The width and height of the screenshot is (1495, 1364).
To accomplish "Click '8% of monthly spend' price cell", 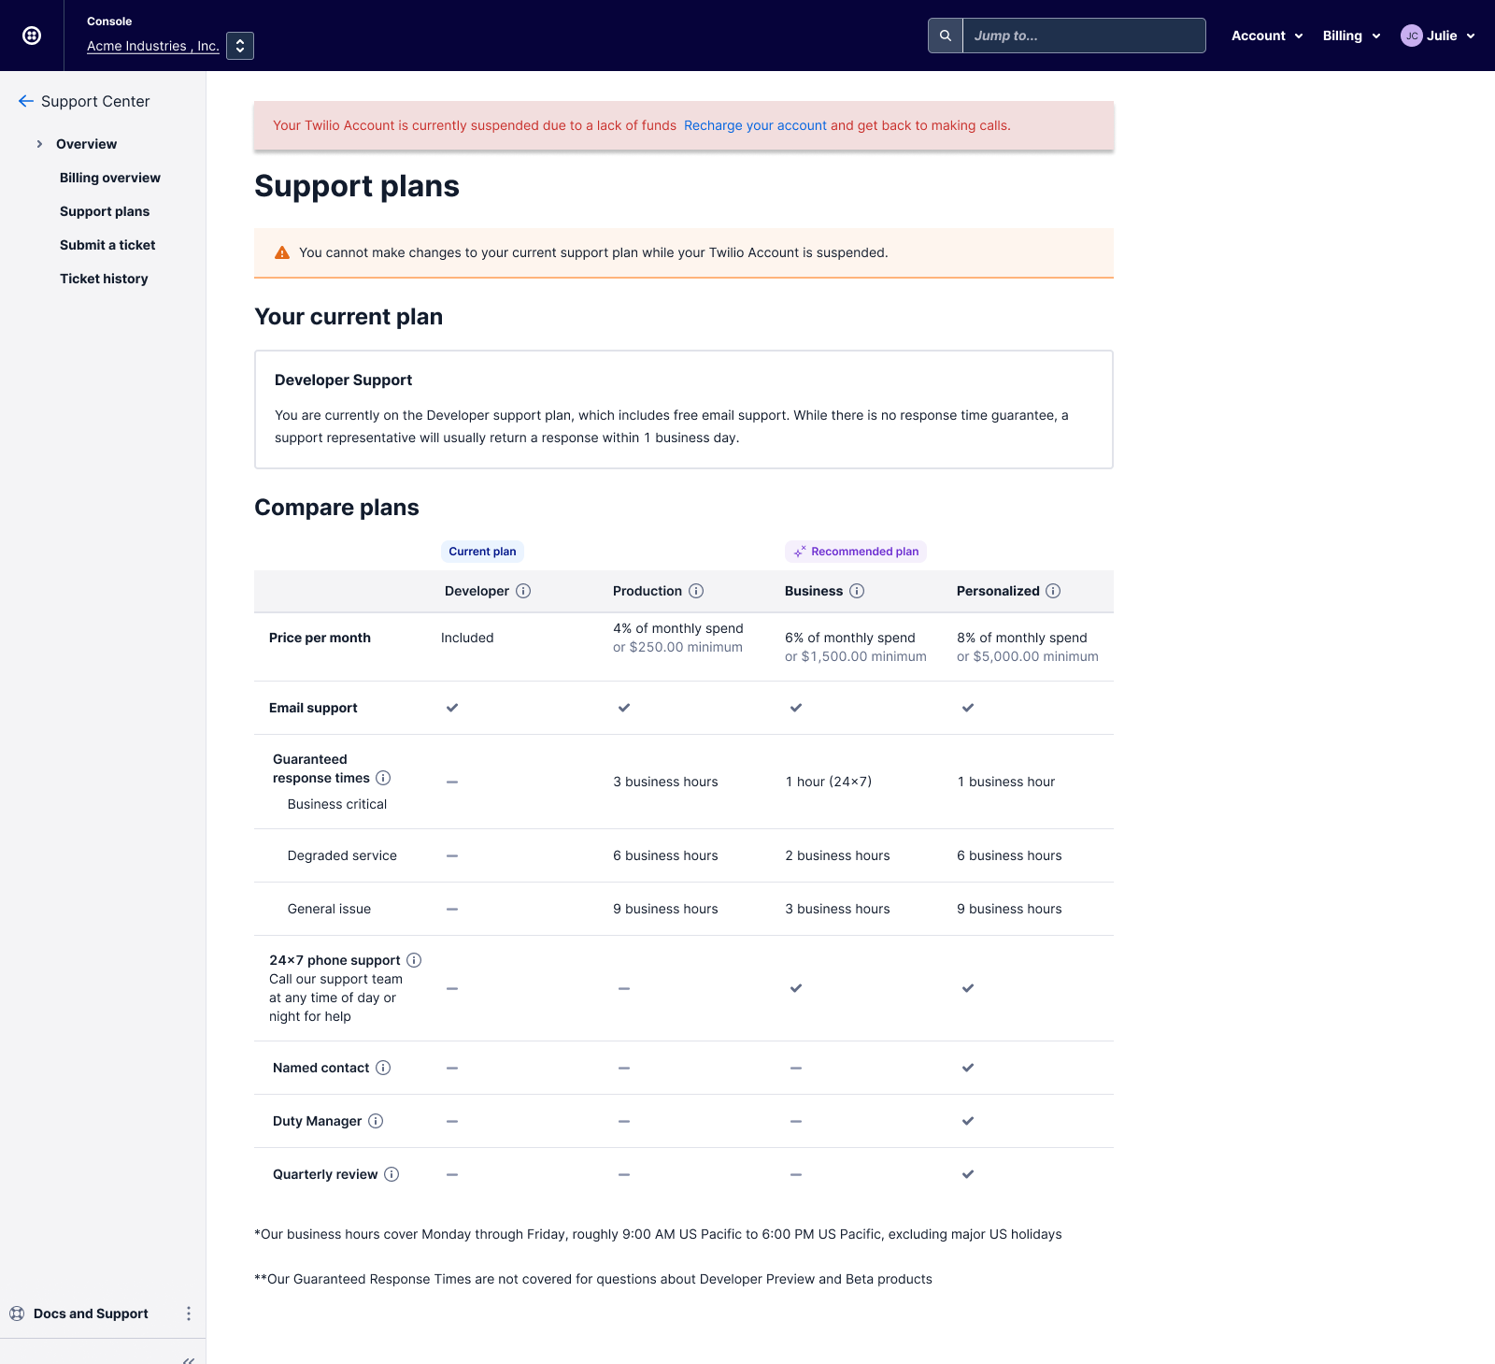I will 1028,647.
